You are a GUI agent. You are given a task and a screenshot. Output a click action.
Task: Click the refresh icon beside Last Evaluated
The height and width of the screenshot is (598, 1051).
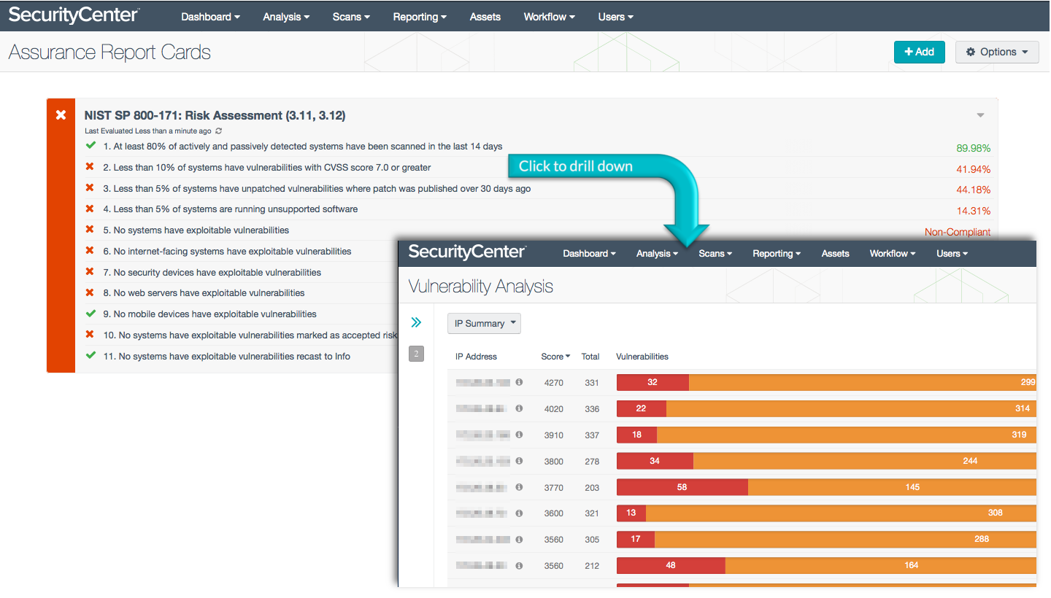click(218, 131)
